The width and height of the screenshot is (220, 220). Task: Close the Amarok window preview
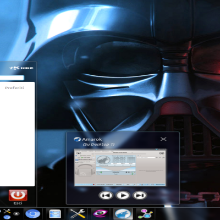pyautogui.click(x=163, y=139)
